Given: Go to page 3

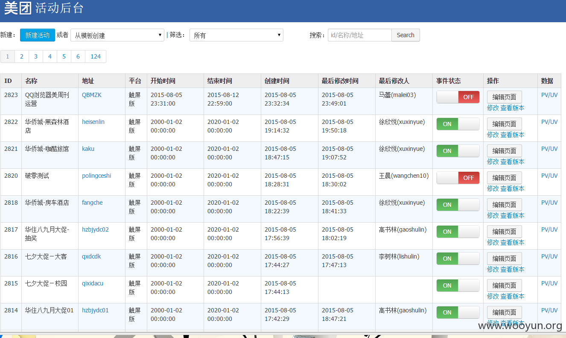Looking at the screenshot, I should coord(36,56).
